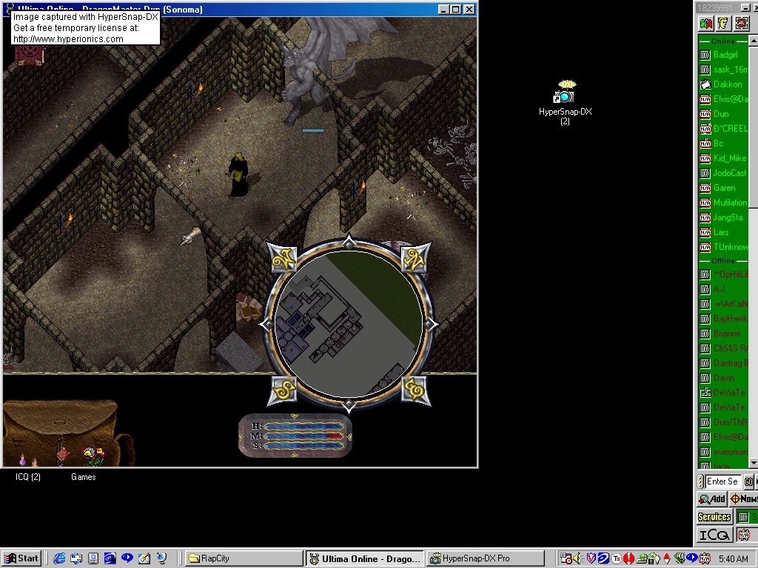This screenshot has height=568, width=758.
Task: Click the Badgirl contact in ICQ list
Action: (725, 55)
